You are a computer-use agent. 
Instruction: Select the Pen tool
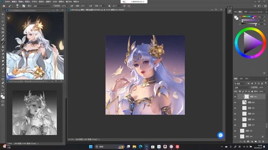pos(3,68)
